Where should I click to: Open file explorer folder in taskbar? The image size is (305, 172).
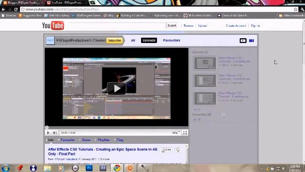[47, 168]
